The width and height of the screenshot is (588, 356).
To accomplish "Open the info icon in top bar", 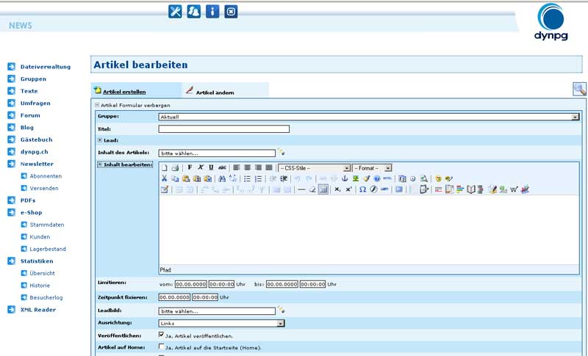I will 212,12.
